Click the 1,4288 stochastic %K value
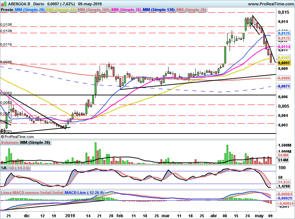Viewport: 295px width, 219px height. [x=284, y=186]
